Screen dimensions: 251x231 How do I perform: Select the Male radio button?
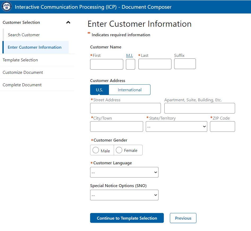[x=96, y=150]
